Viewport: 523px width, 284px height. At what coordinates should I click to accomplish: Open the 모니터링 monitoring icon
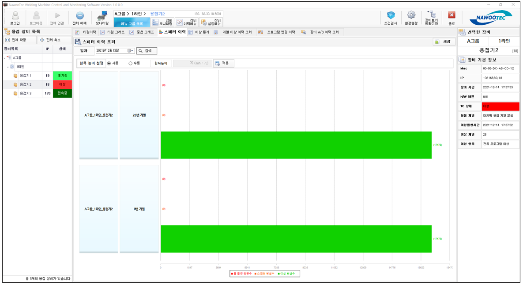click(102, 16)
